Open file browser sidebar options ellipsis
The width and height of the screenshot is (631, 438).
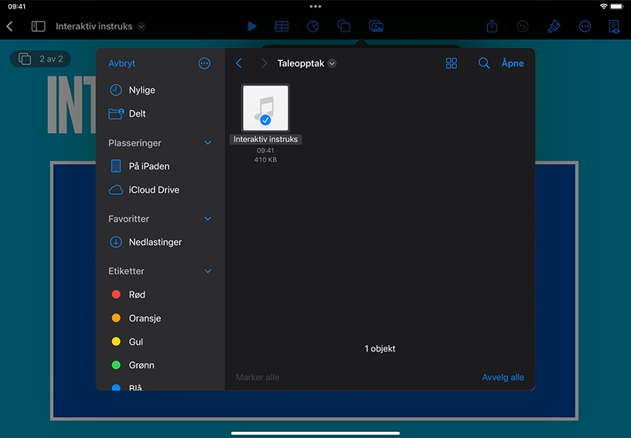tap(204, 63)
